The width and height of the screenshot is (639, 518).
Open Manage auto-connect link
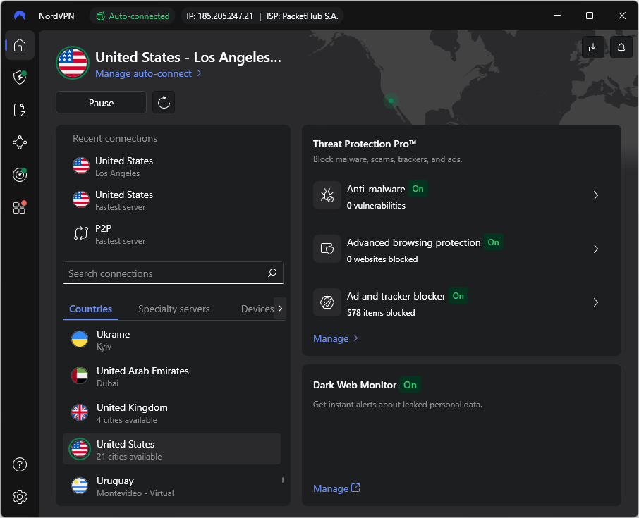tap(143, 73)
